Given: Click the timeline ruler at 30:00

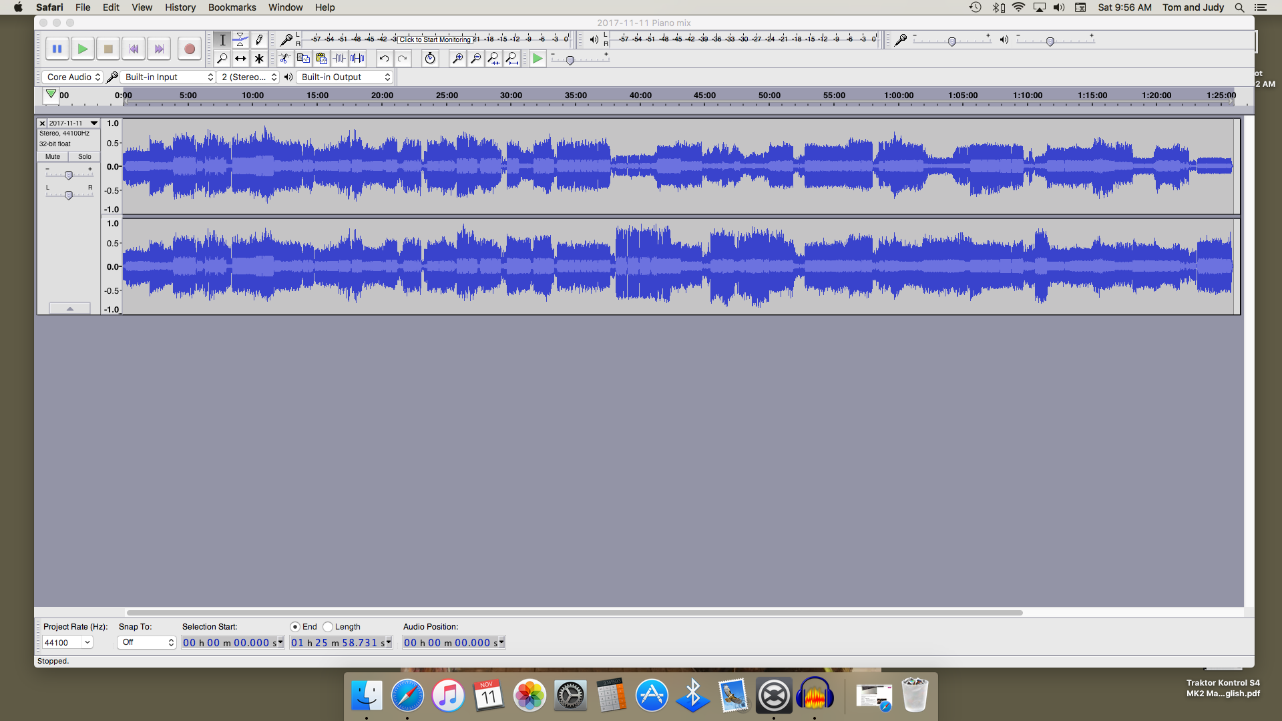Looking at the screenshot, I should click(x=511, y=95).
